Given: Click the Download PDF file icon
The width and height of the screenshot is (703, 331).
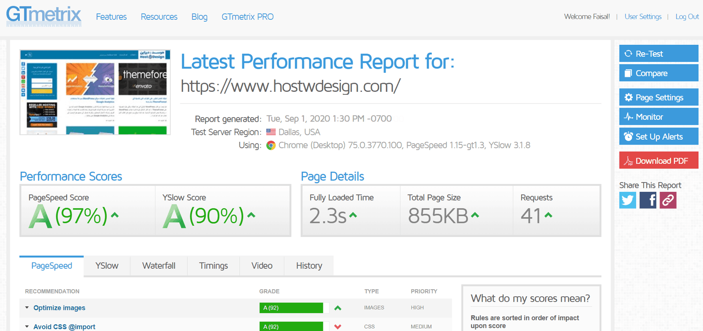Looking at the screenshot, I should [x=629, y=161].
